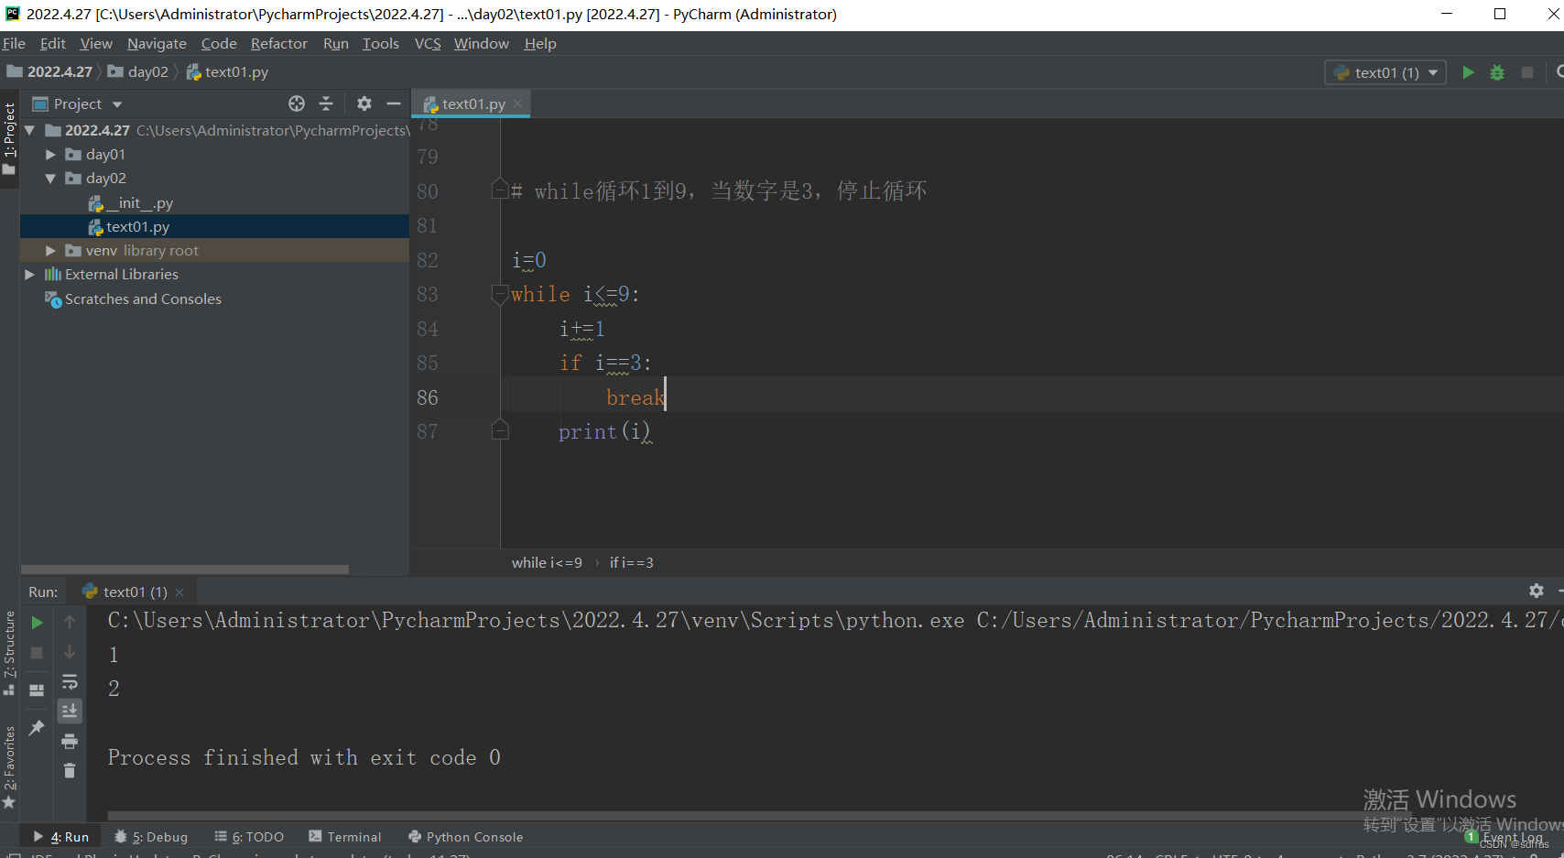Select __init__.py in the project tree
This screenshot has height=858, width=1564.
click(130, 202)
